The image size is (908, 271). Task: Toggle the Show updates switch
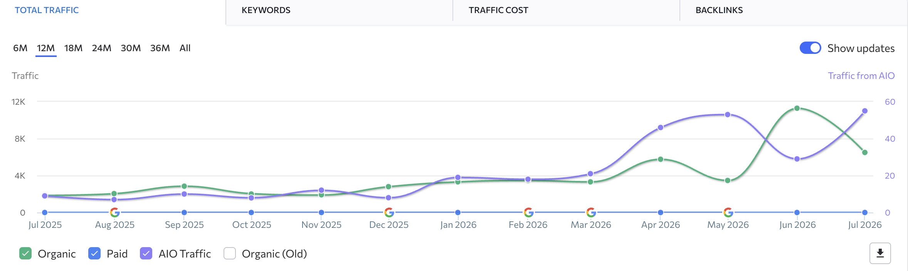coord(810,48)
